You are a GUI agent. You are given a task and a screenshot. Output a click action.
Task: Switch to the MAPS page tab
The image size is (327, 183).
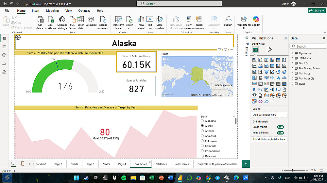pyautogui.click(x=106, y=164)
